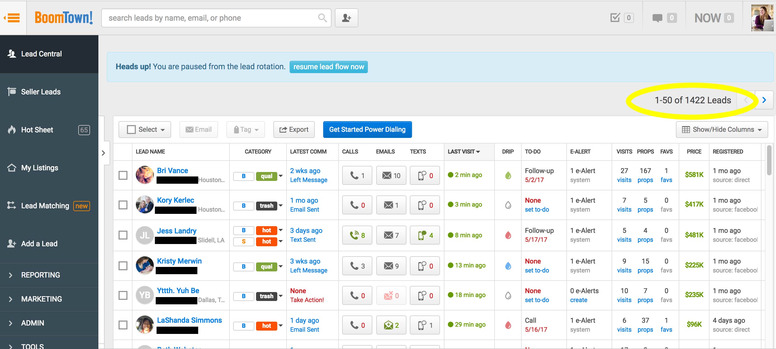Open emails button showing 10 for Bri Vance

click(391, 175)
